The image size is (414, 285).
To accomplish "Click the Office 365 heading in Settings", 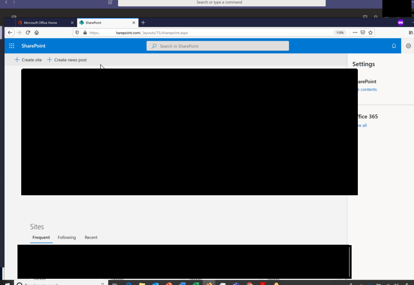I will (368, 116).
